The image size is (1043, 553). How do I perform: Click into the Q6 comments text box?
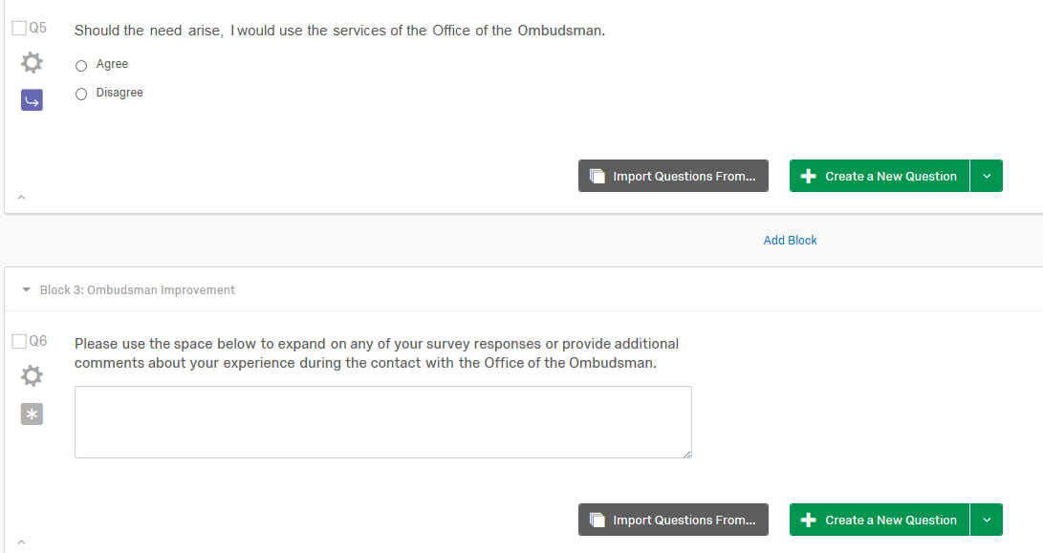tap(382, 421)
